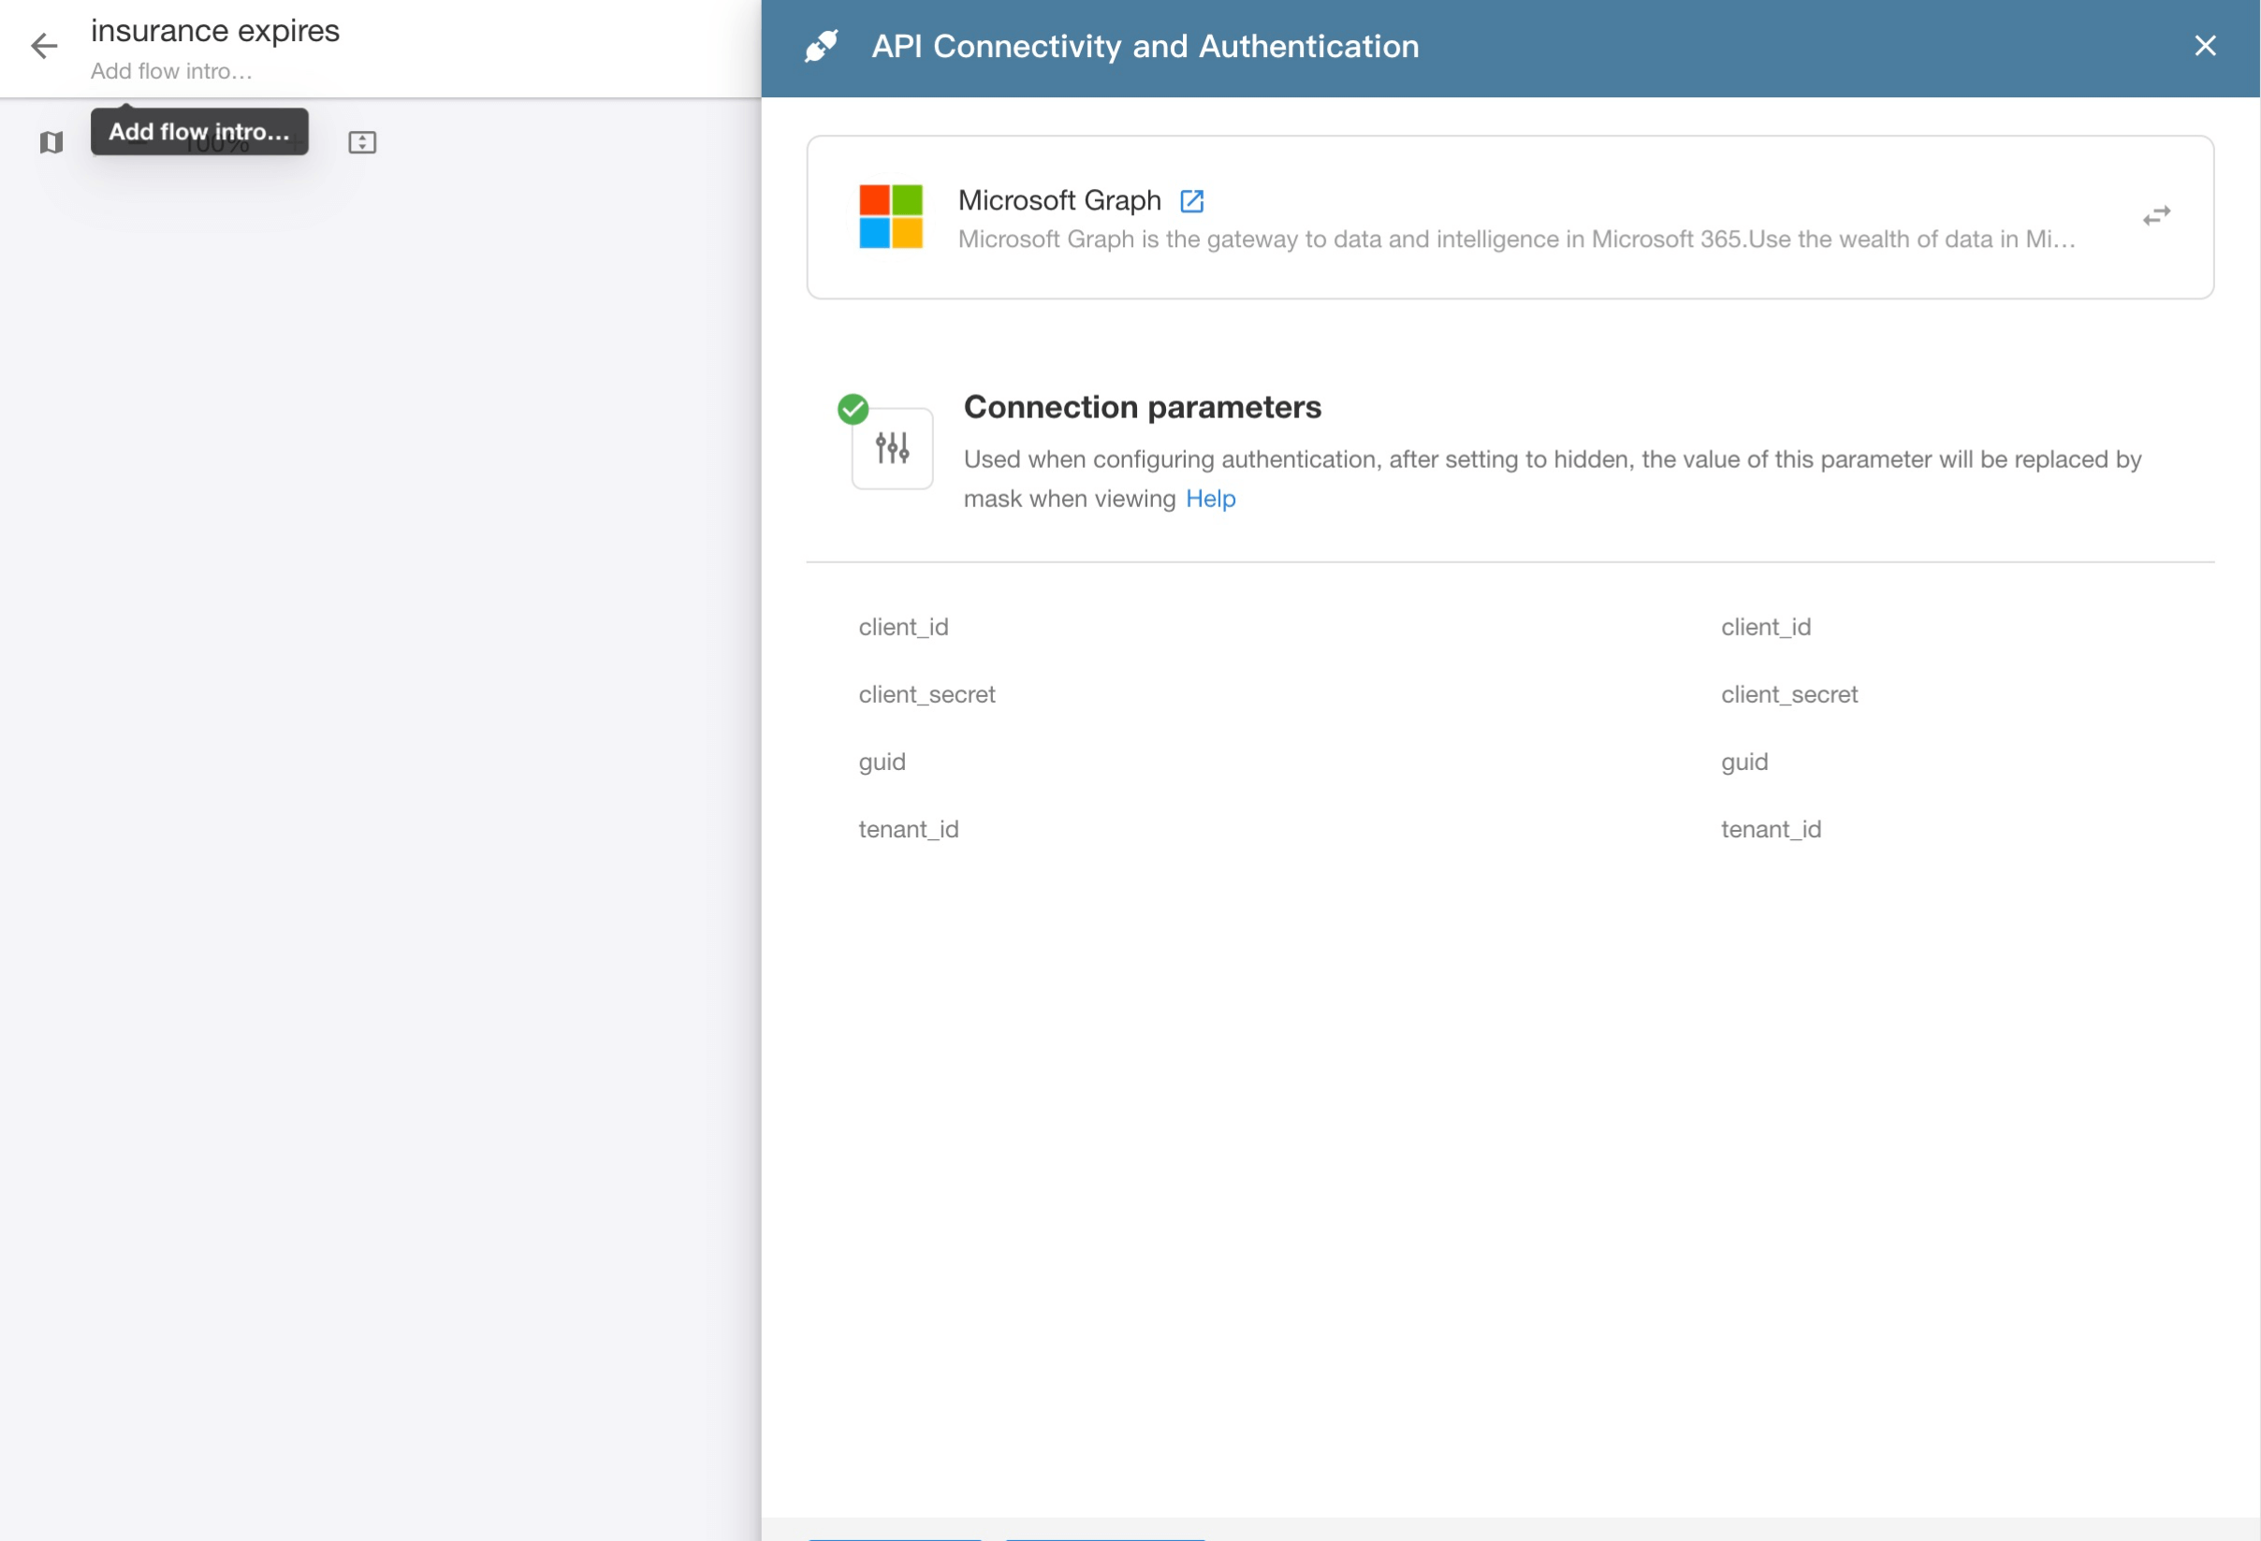Select the left client_id parameter name
The width and height of the screenshot is (2261, 1541).
click(x=903, y=627)
